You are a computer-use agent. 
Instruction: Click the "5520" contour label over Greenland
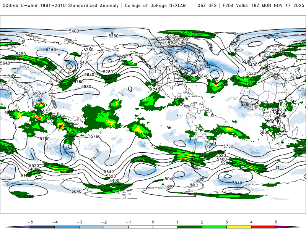[186, 32]
